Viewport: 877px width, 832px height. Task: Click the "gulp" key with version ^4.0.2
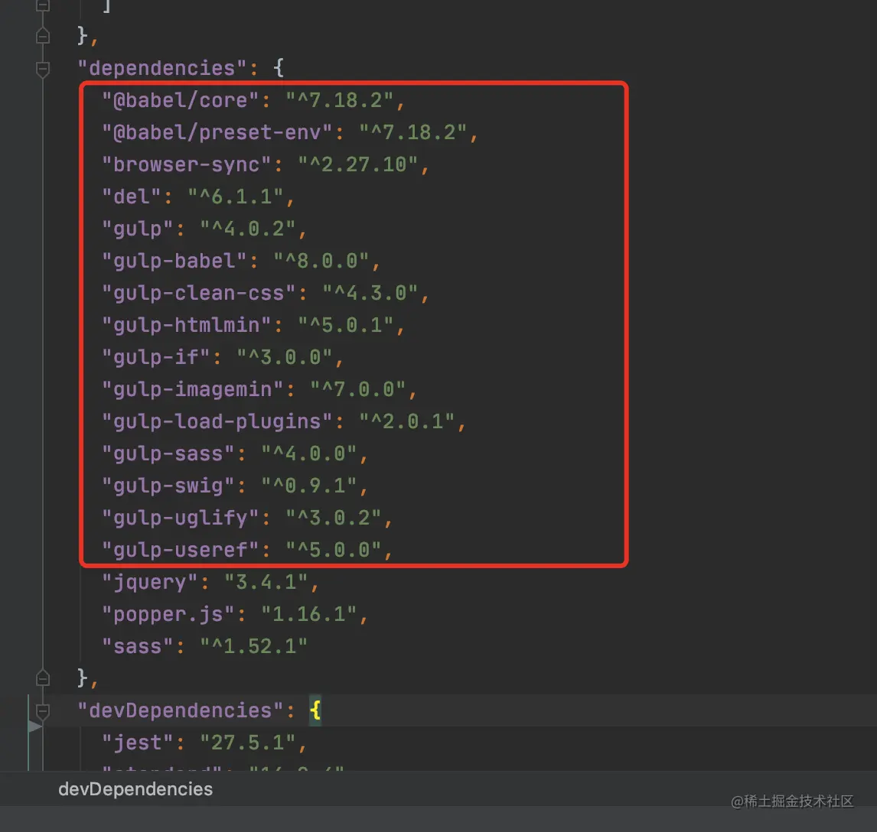138,229
